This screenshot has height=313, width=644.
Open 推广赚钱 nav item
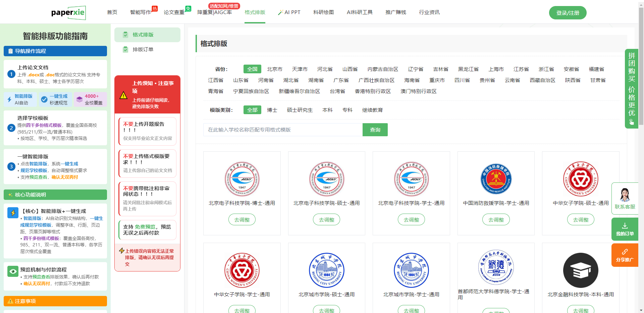[x=396, y=12]
